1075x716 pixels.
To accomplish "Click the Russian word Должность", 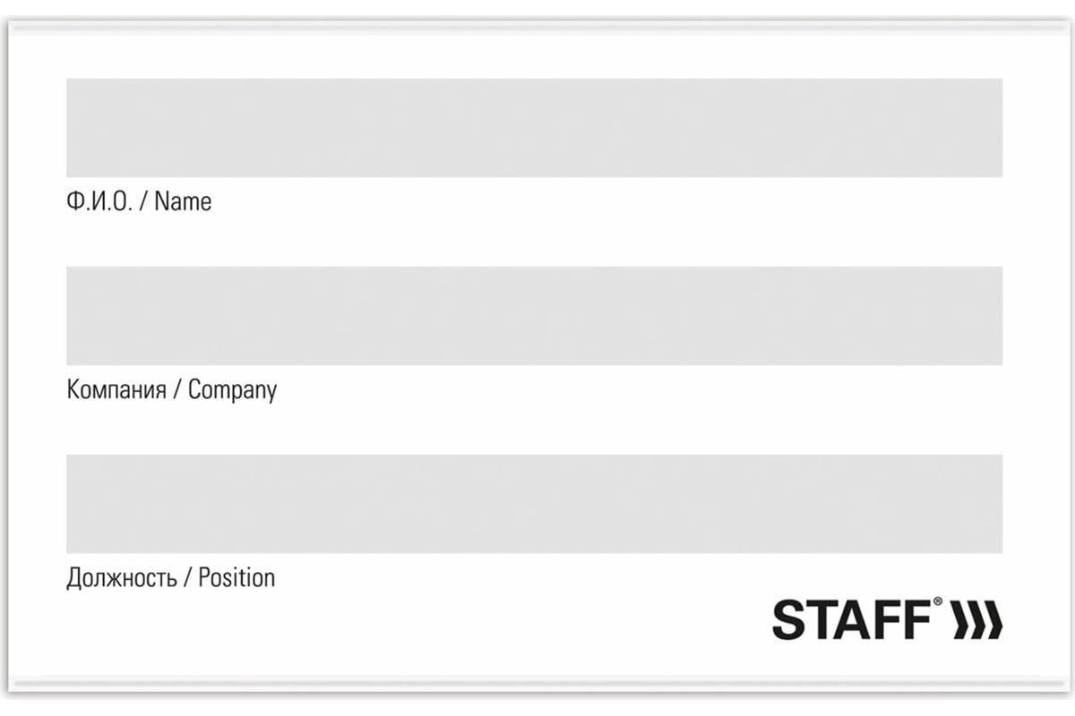I will [122, 578].
